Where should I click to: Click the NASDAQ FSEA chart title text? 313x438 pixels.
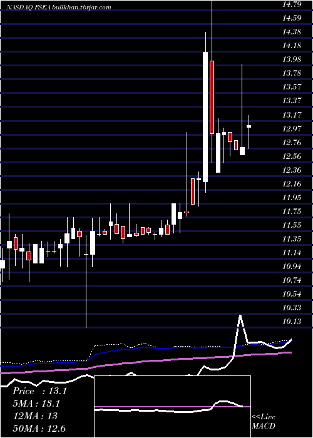(59, 8)
